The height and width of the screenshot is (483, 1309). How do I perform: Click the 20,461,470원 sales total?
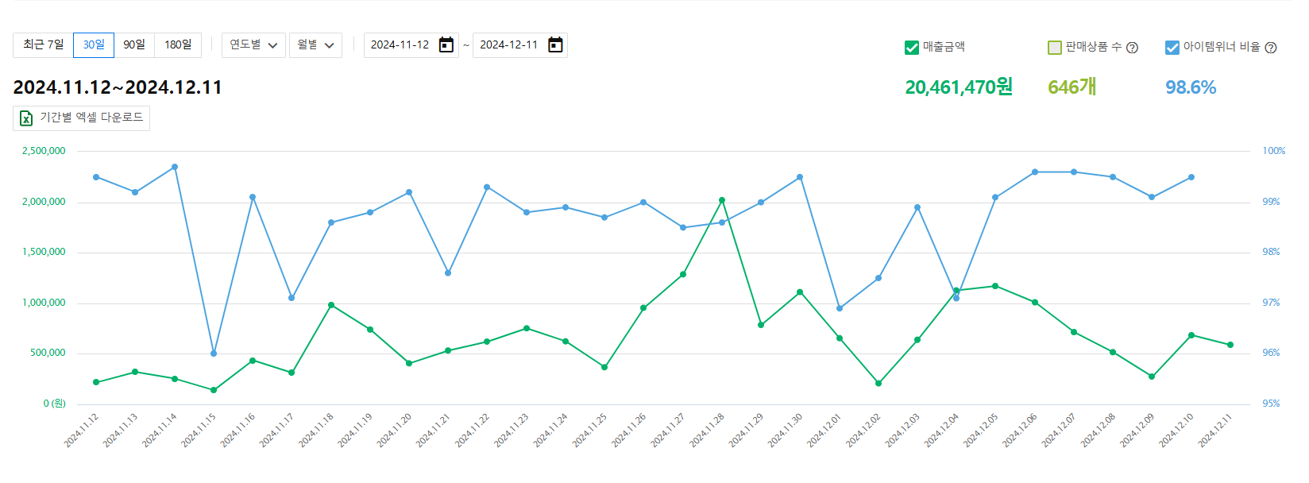[x=959, y=87]
